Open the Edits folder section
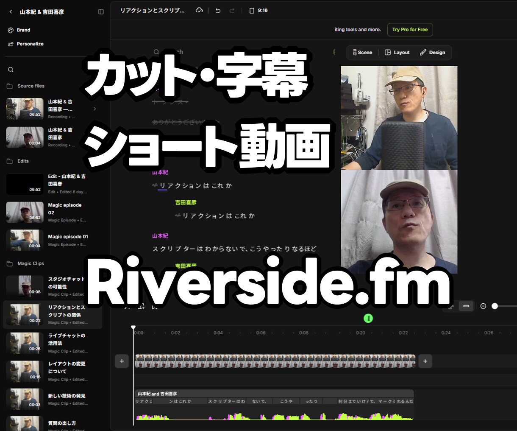517x431 pixels. pyautogui.click(x=18, y=161)
